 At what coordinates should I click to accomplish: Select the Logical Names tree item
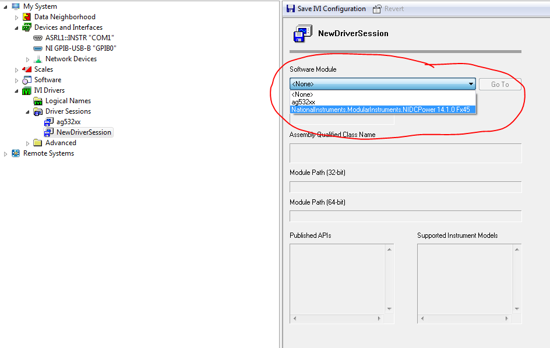(x=68, y=101)
